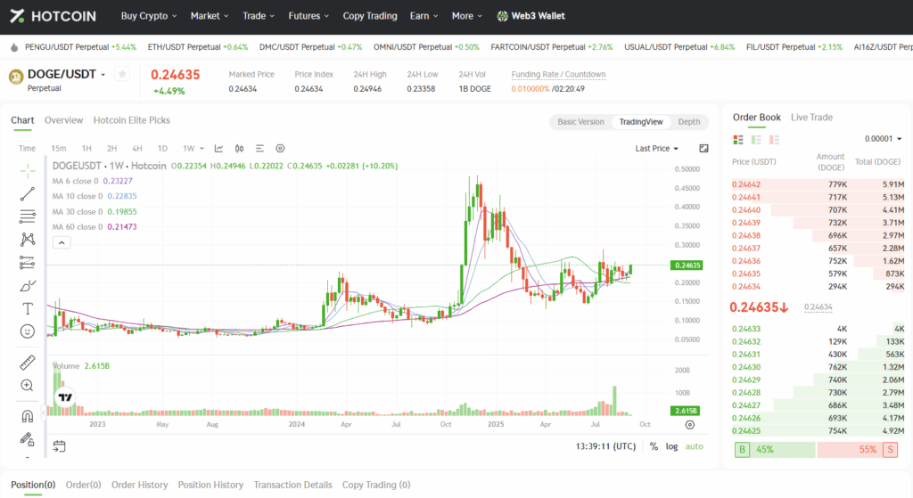Click the Web3 Wallet globe icon
913x498 pixels.
click(502, 16)
